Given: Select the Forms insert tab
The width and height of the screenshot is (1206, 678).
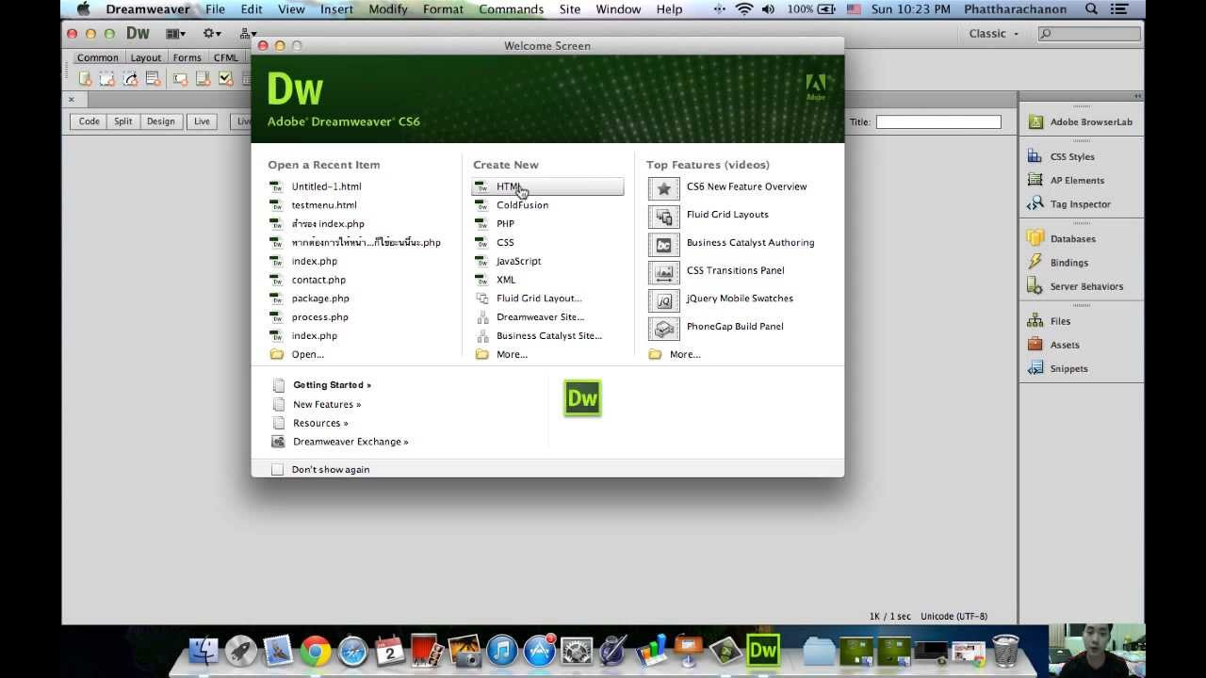Looking at the screenshot, I should pyautogui.click(x=187, y=57).
